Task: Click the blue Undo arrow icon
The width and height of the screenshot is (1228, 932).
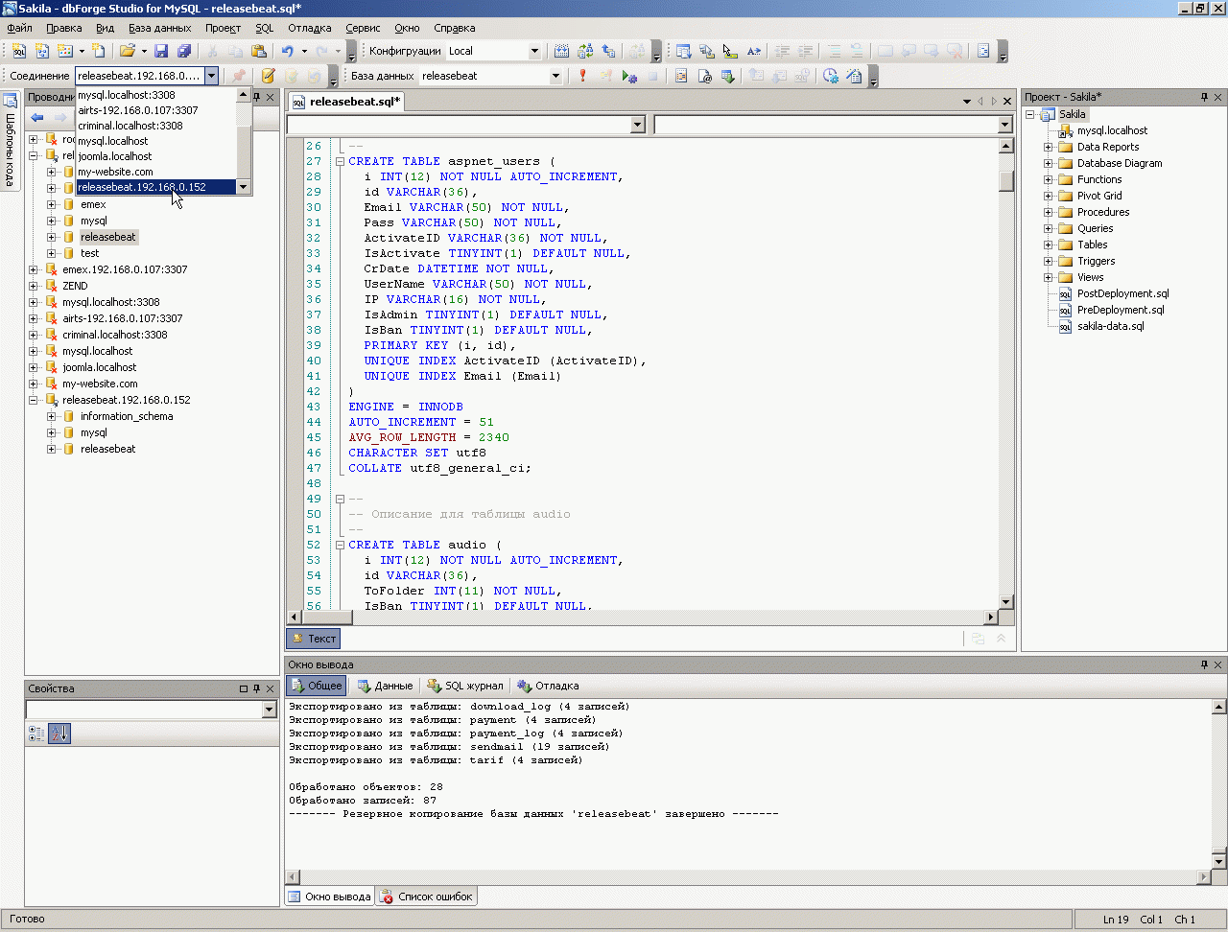Action: [287, 51]
